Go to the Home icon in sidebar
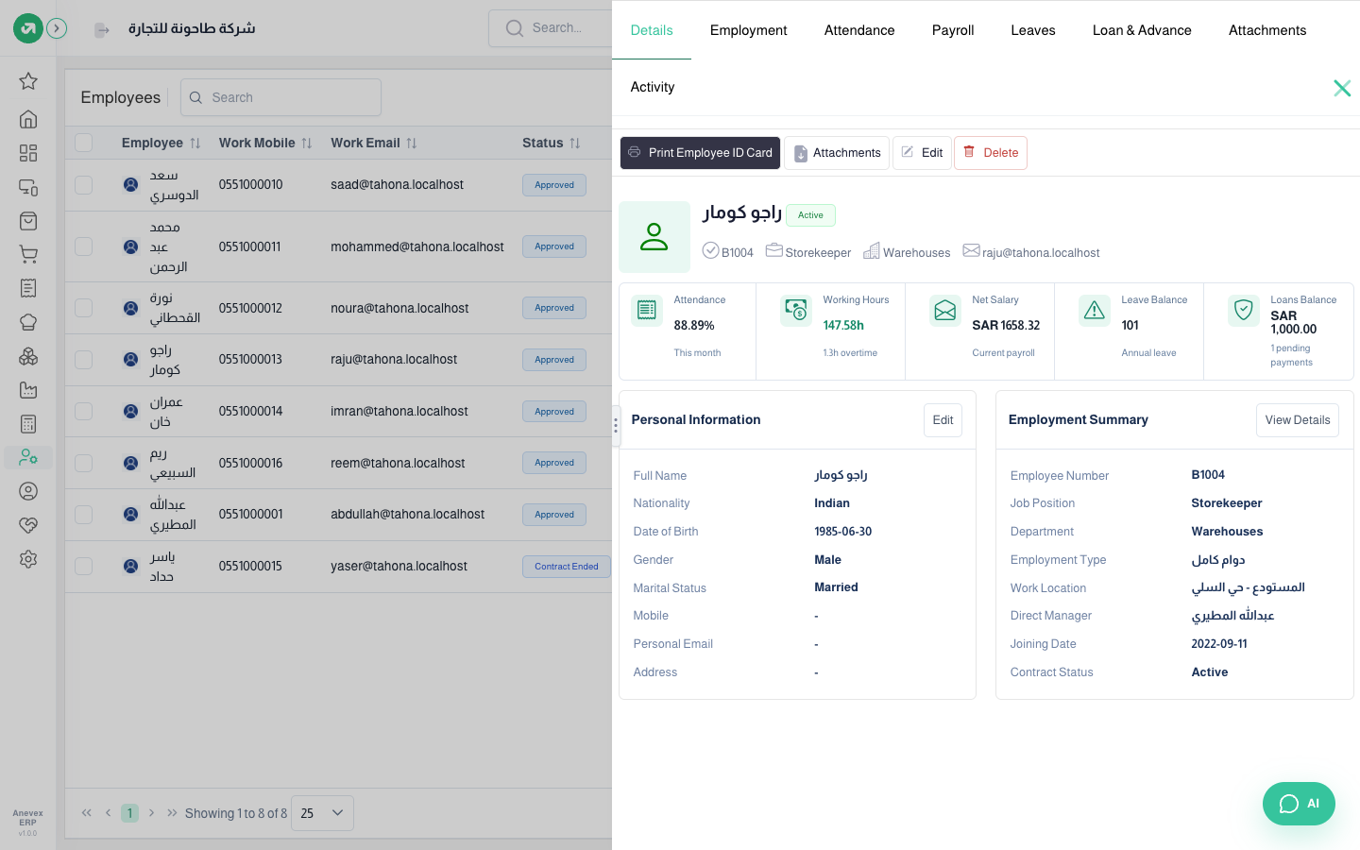 click(28, 119)
